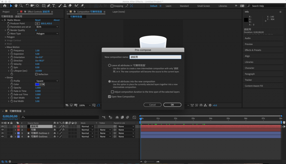Select the Eraser tool
Screen dimensions: 286x164
[x=70, y=6]
